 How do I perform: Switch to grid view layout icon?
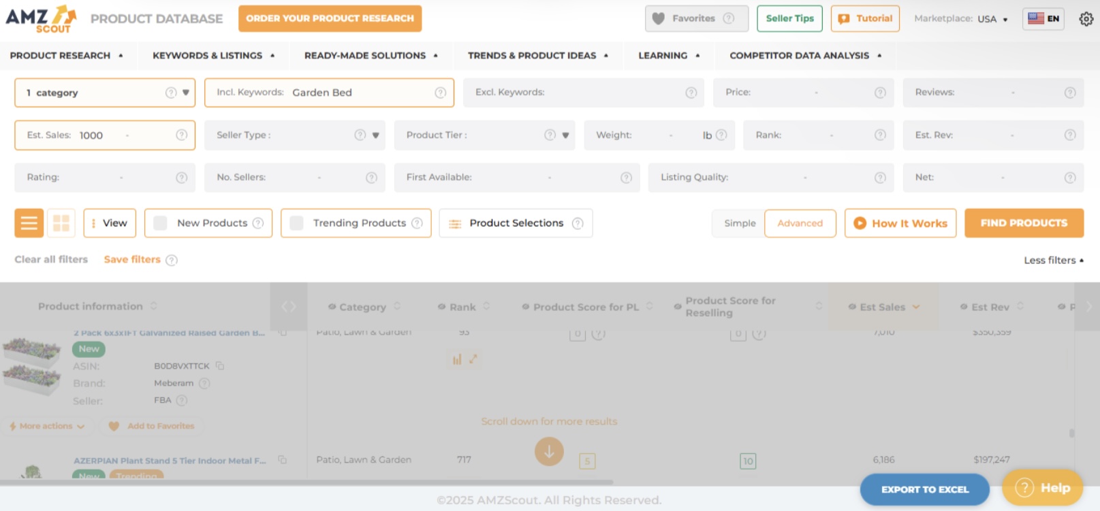(x=61, y=223)
